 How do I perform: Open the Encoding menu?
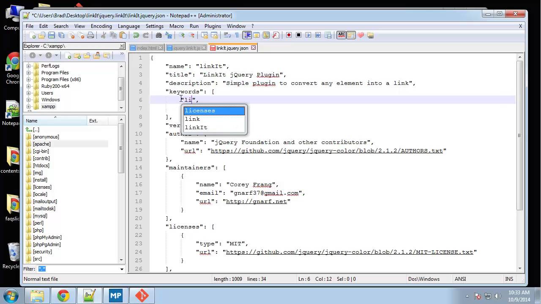click(x=101, y=26)
